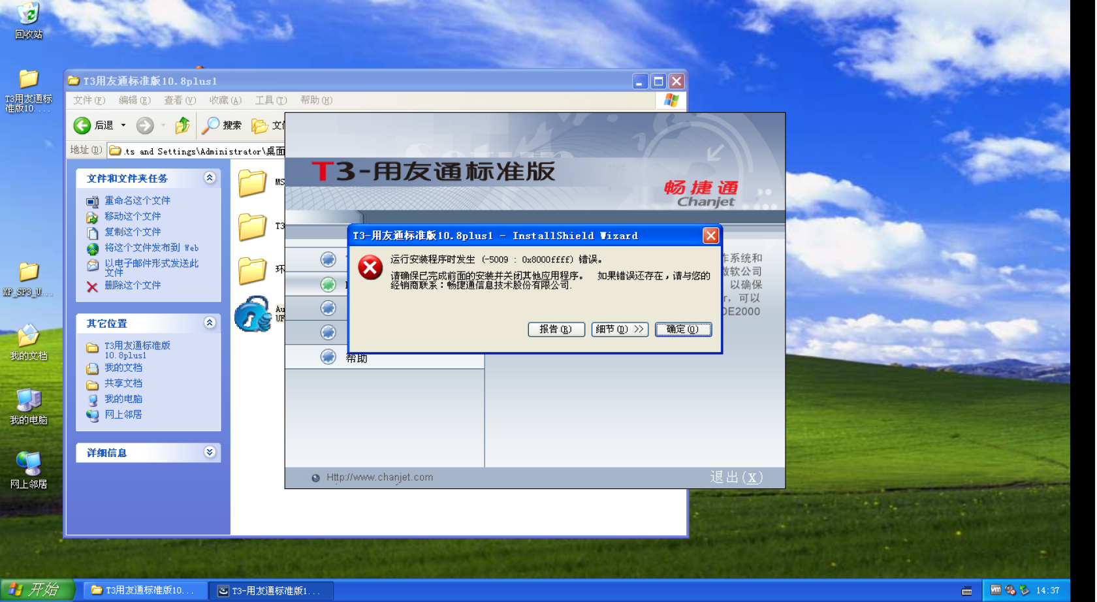Click the first round setup option bullet
The image size is (1097, 602).
pos(328,259)
